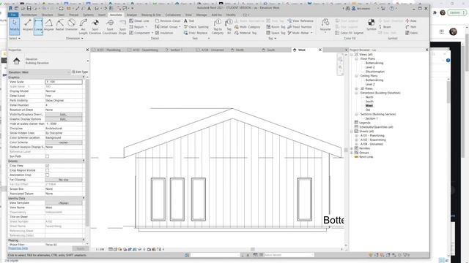Select the Symbol tool
Viewport: 469px width, 263px height.
[371, 24]
